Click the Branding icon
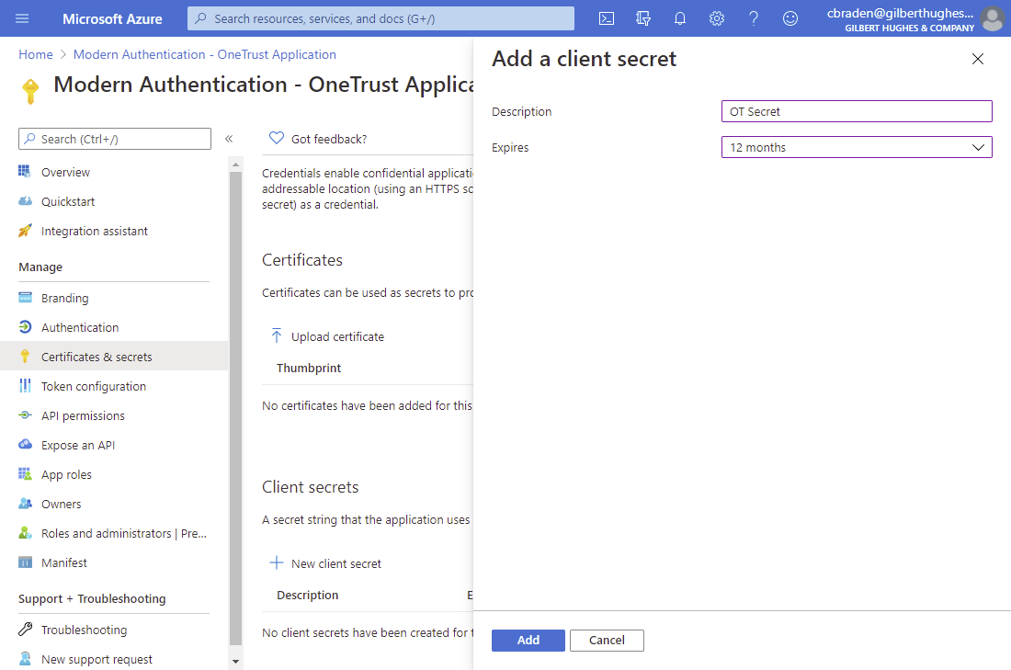 pos(25,297)
